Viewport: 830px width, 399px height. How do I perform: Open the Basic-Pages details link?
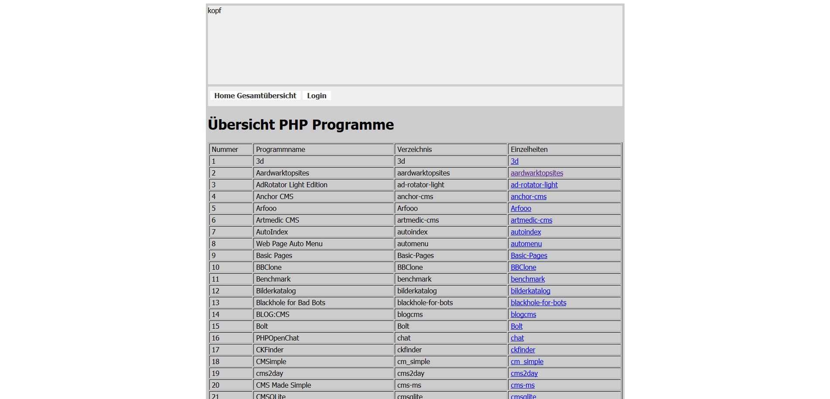pos(529,255)
